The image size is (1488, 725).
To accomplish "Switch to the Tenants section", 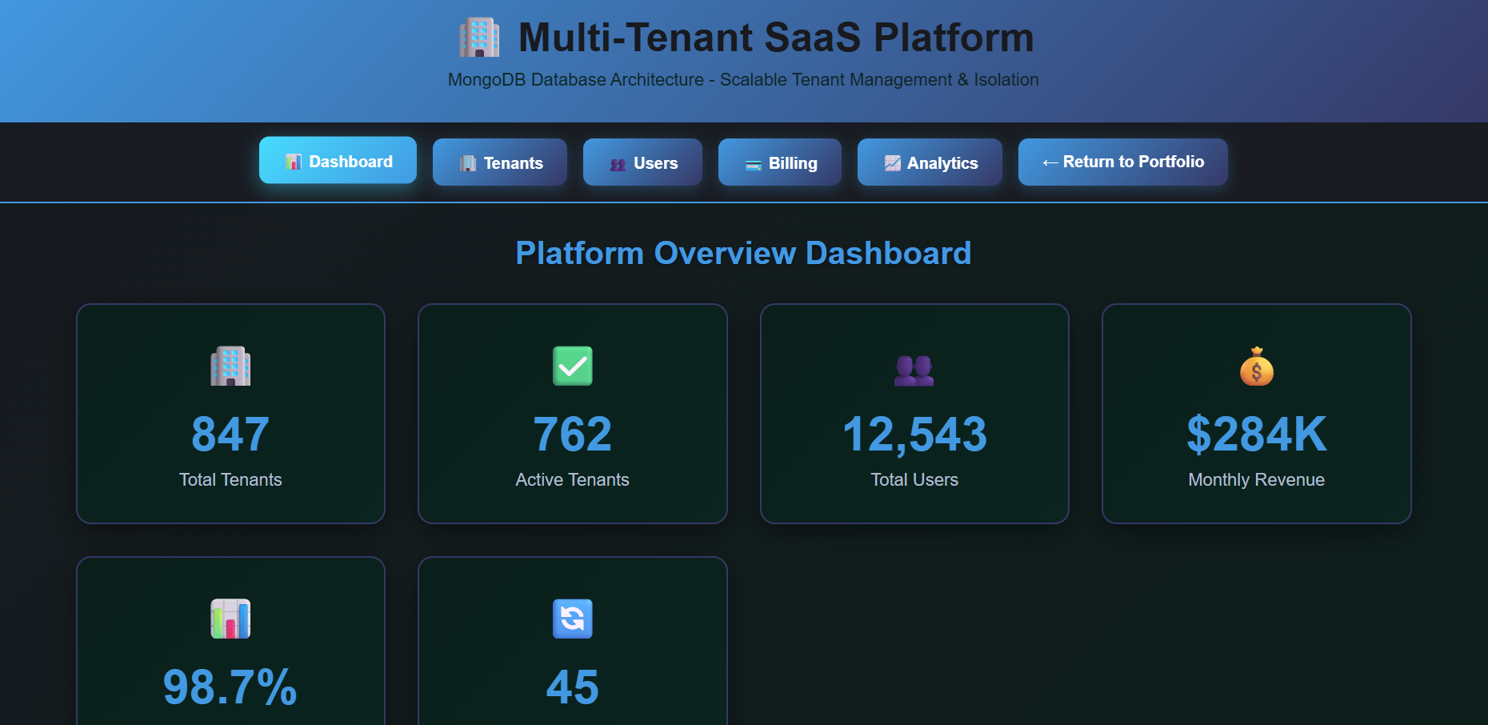I will click(499, 162).
